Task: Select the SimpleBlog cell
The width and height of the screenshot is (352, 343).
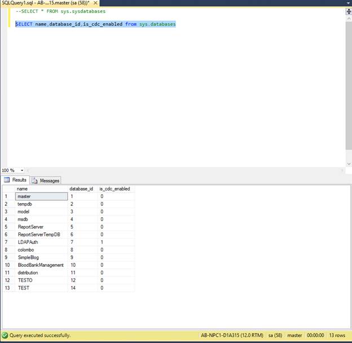Action: coord(41,257)
